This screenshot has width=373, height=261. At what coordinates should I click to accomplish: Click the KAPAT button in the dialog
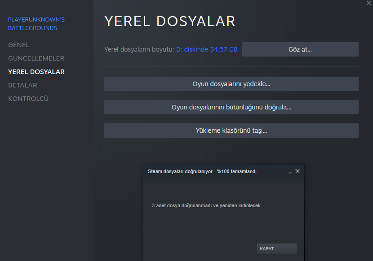click(277, 248)
